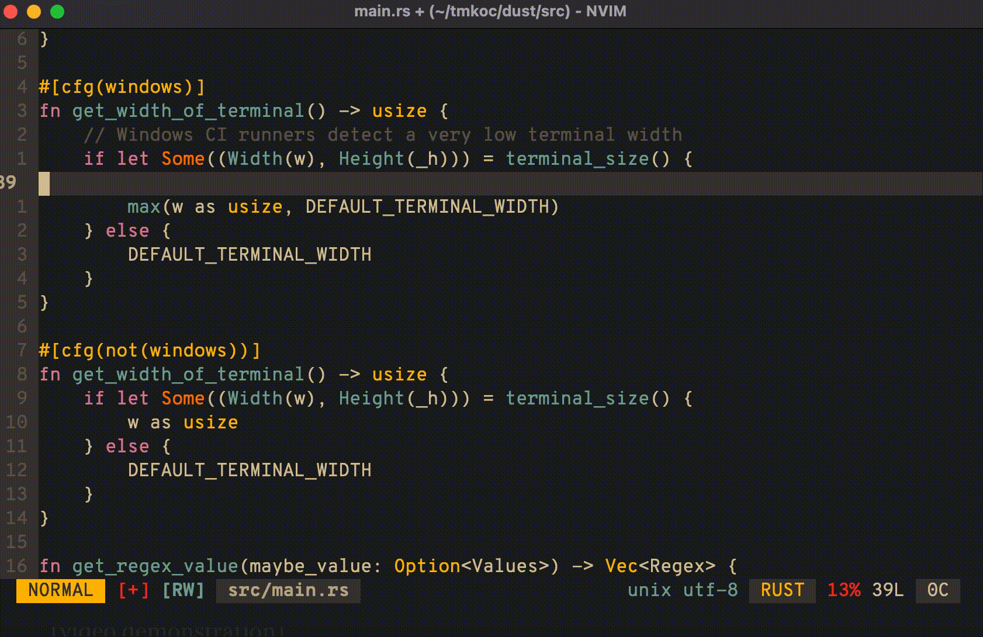Click the [RW] read-write indicator
Image resolution: width=983 pixels, height=637 pixels.
click(x=184, y=590)
